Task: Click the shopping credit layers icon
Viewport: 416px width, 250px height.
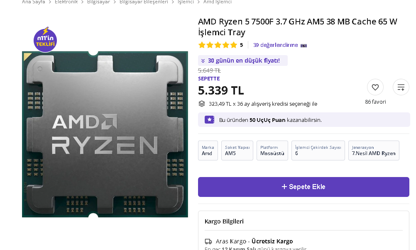Action: point(202,104)
